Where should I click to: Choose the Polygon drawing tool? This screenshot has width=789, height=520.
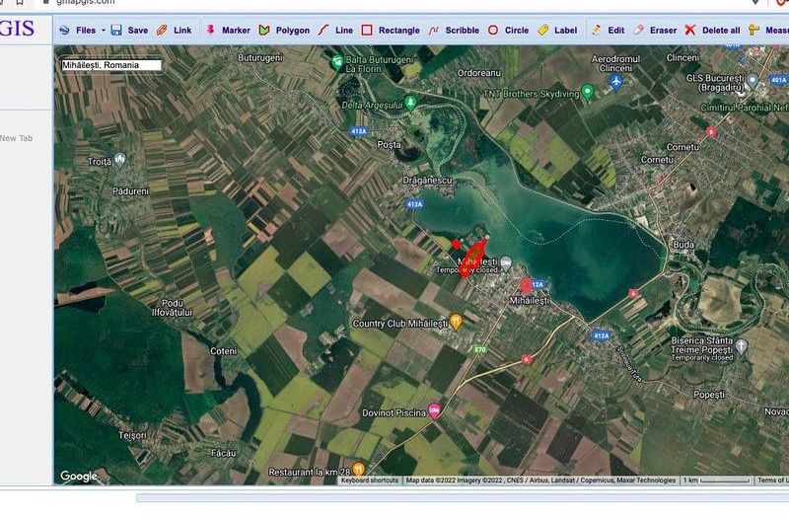[284, 31]
